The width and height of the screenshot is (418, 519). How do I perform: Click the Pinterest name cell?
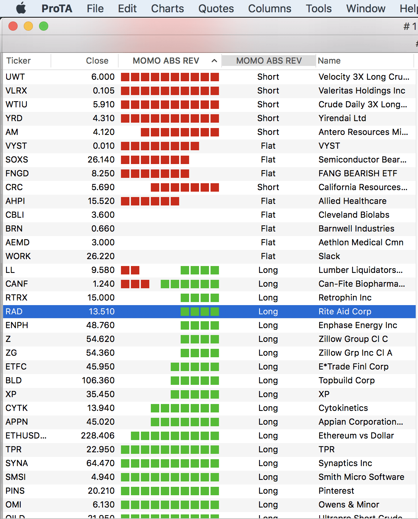(336, 491)
